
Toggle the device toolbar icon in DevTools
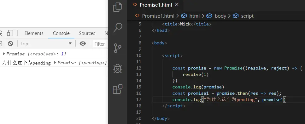[x=10, y=33]
